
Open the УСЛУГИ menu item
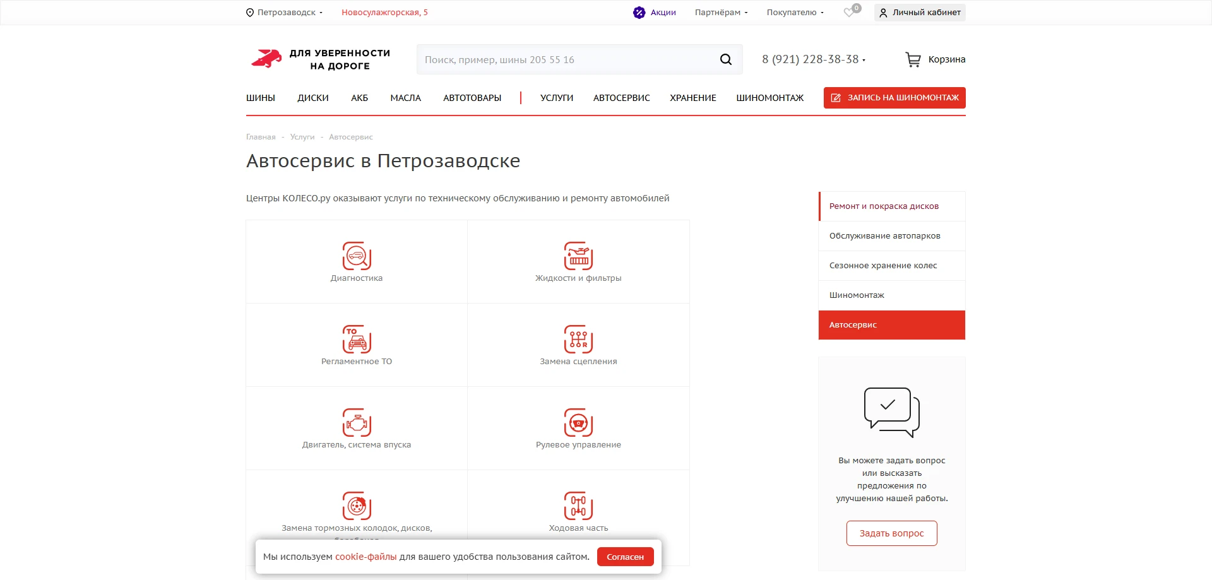(557, 98)
